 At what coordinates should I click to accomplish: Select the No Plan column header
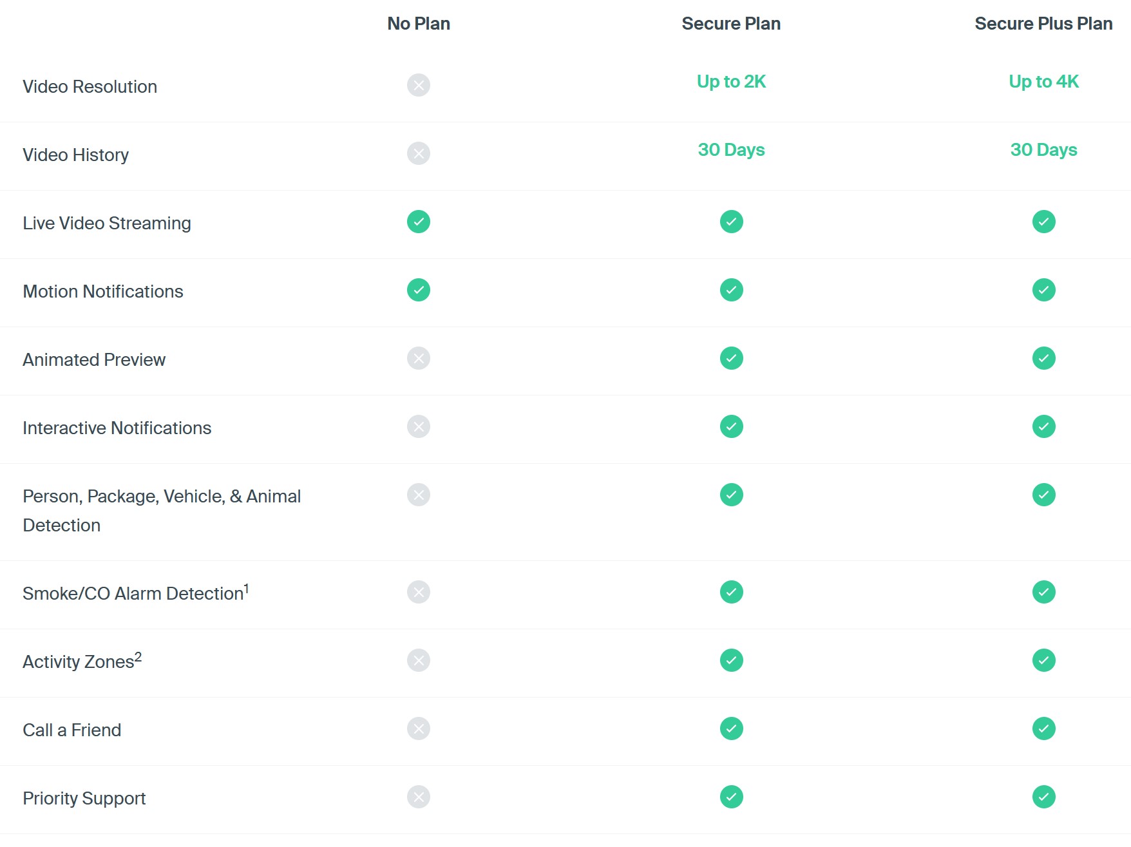418,24
